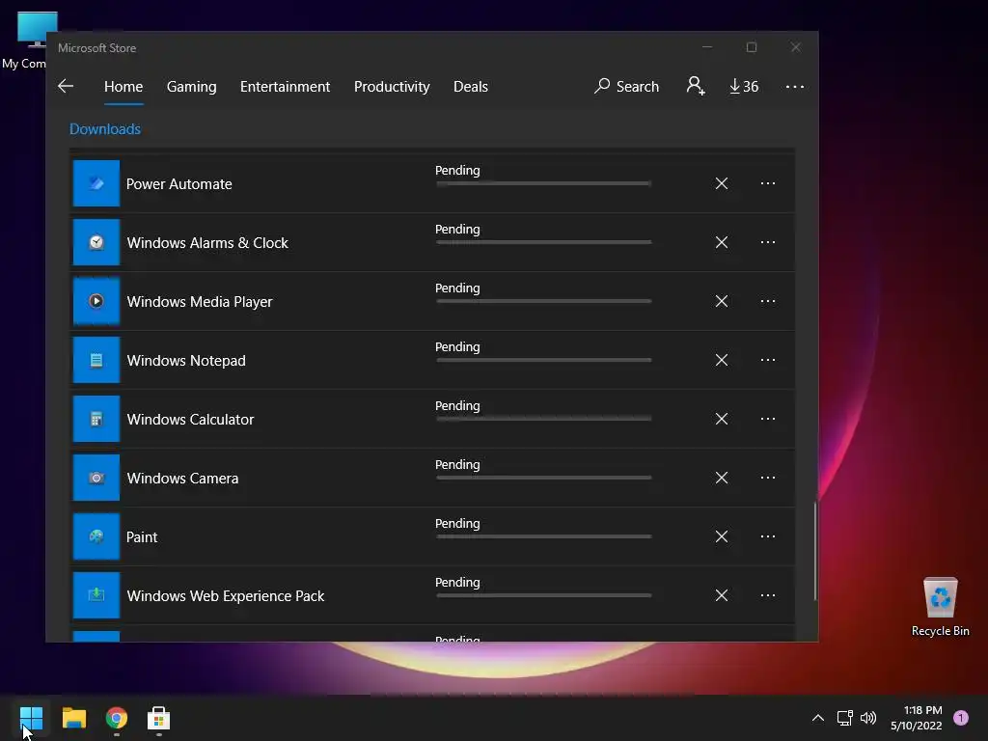988x741 pixels.
Task: Open the downloads indicator showing 36
Action: [744, 86]
